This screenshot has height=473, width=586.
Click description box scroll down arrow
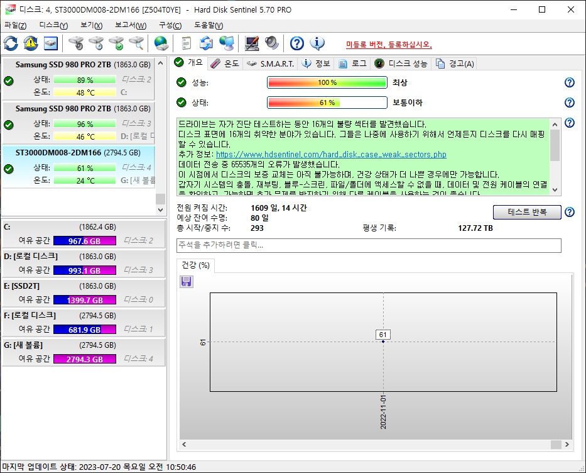[x=555, y=190]
